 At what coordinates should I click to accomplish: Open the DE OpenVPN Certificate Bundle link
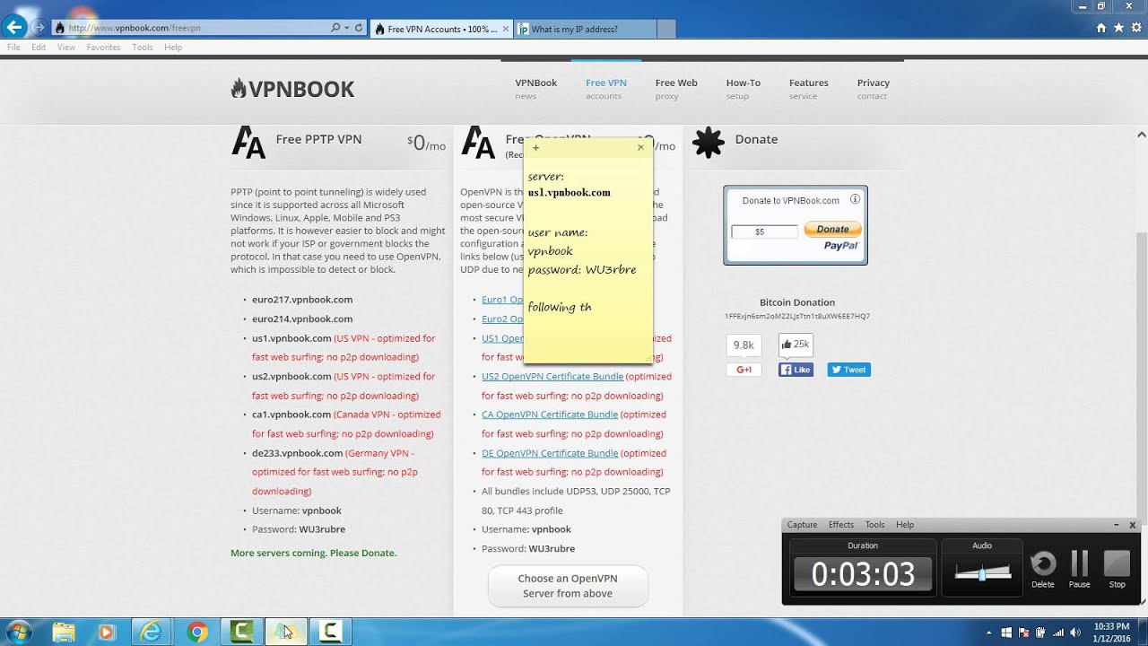pyautogui.click(x=550, y=453)
